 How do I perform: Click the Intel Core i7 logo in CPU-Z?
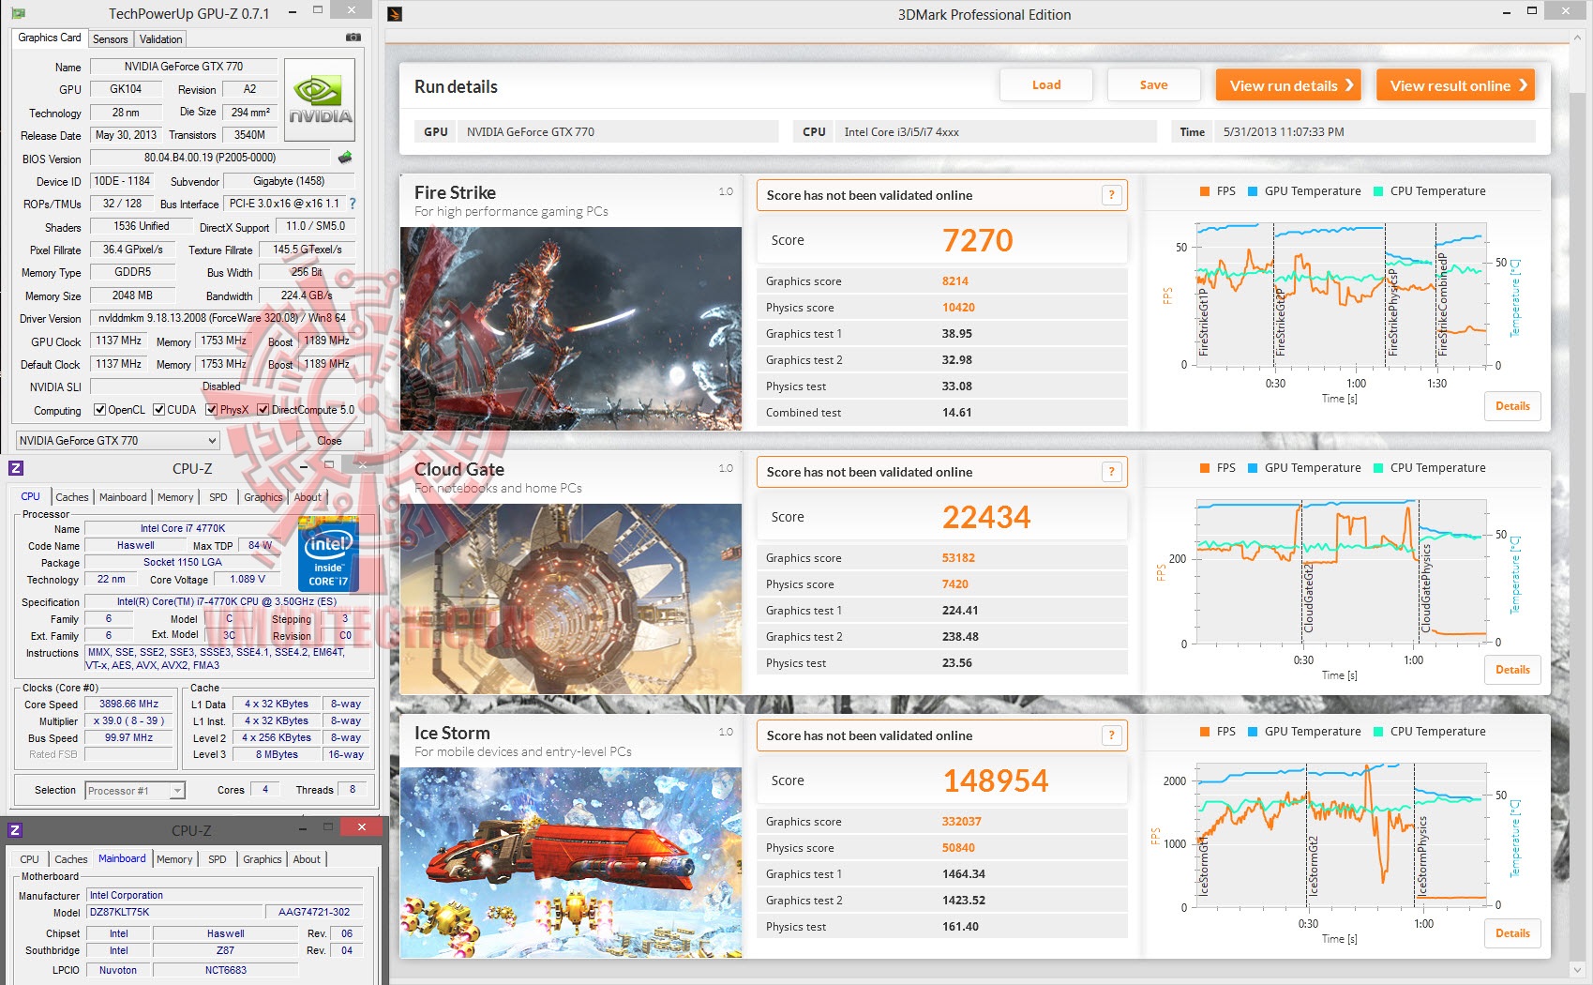[328, 554]
